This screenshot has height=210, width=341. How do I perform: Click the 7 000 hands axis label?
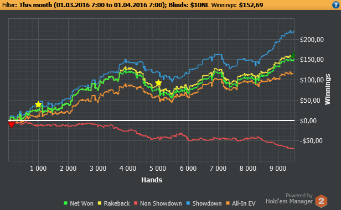pyautogui.click(x=218, y=169)
